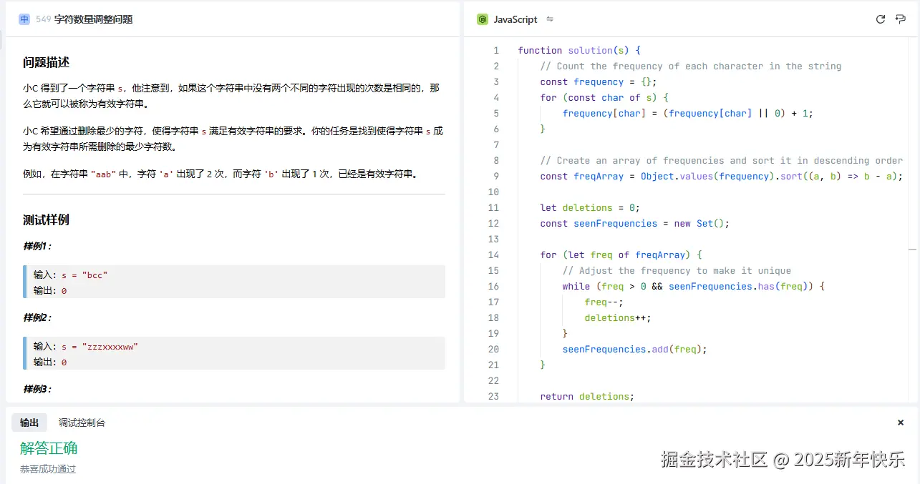This screenshot has height=484, width=920.
Task: Click the 解答正确 result message
Action: coord(49,448)
